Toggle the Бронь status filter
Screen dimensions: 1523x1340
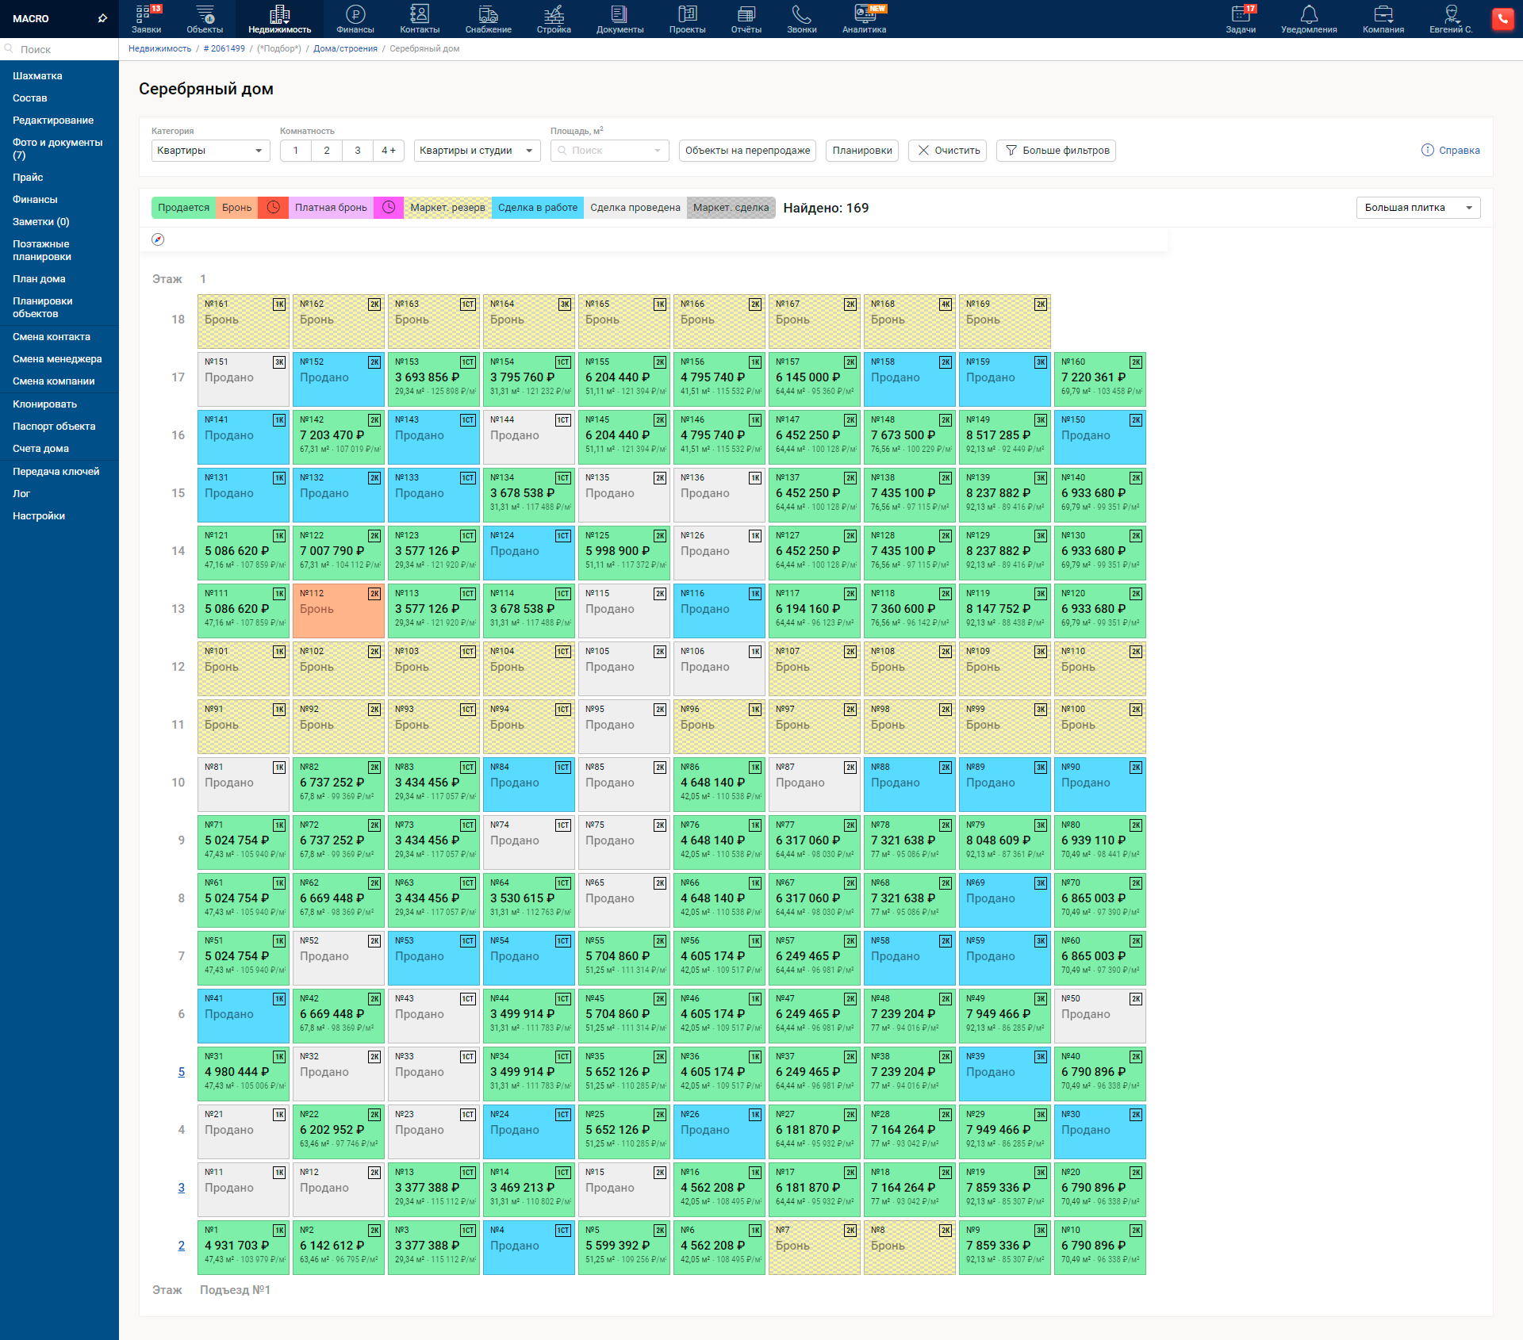(236, 208)
